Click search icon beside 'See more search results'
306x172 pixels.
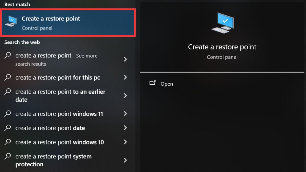8,55
